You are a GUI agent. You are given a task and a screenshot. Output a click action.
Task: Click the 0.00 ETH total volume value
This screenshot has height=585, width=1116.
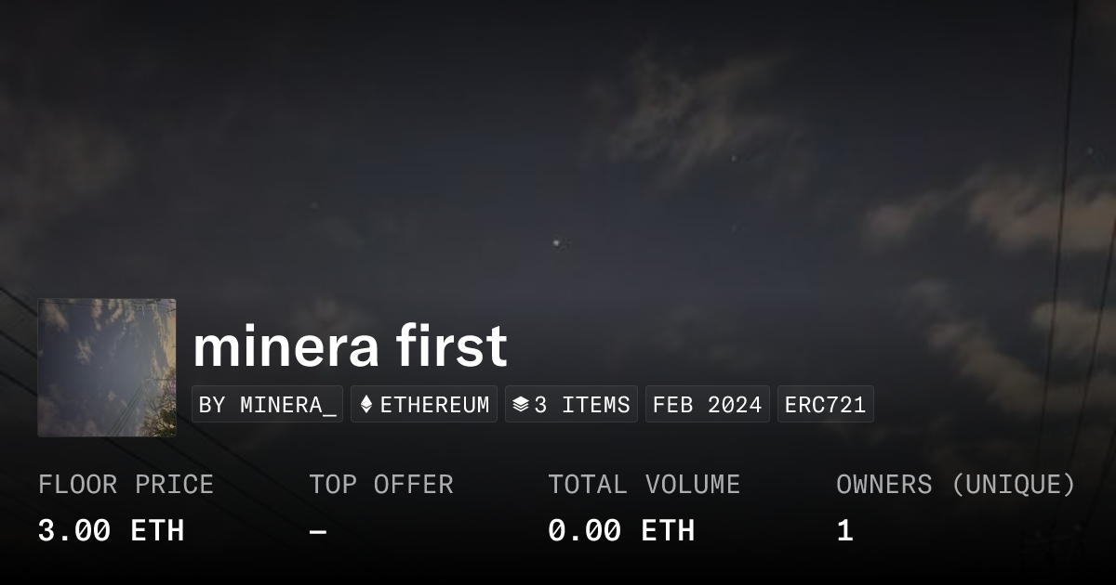pyautogui.click(x=621, y=531)
